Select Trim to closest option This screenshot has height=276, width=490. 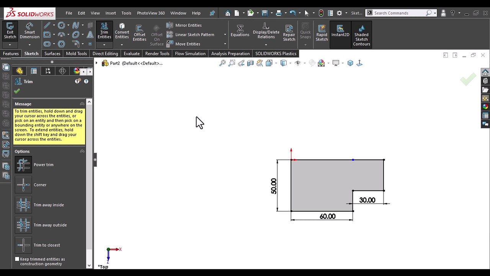point(23,245)
